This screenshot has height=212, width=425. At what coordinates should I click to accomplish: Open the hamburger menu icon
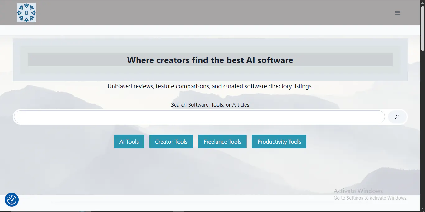pyautogui.click(x=397, y=13)
